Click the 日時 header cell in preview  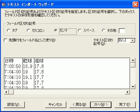click(x=9, y=61)
